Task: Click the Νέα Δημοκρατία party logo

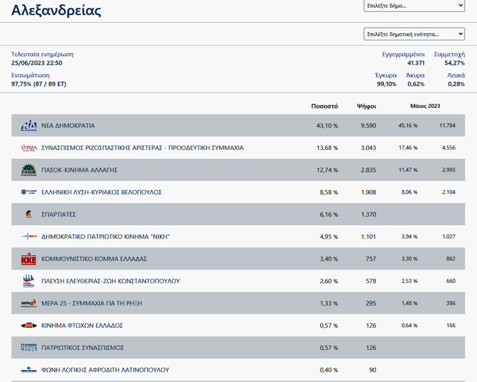Action: 29,125
